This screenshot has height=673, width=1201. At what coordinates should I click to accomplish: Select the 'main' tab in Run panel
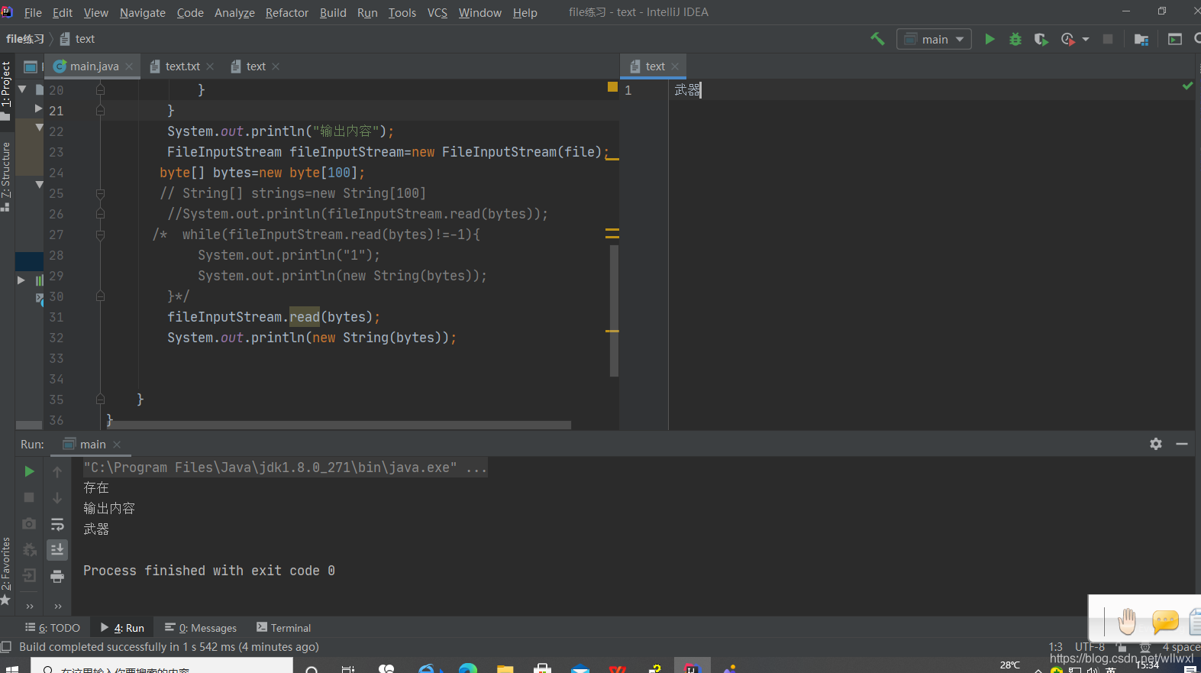point(92,444)
